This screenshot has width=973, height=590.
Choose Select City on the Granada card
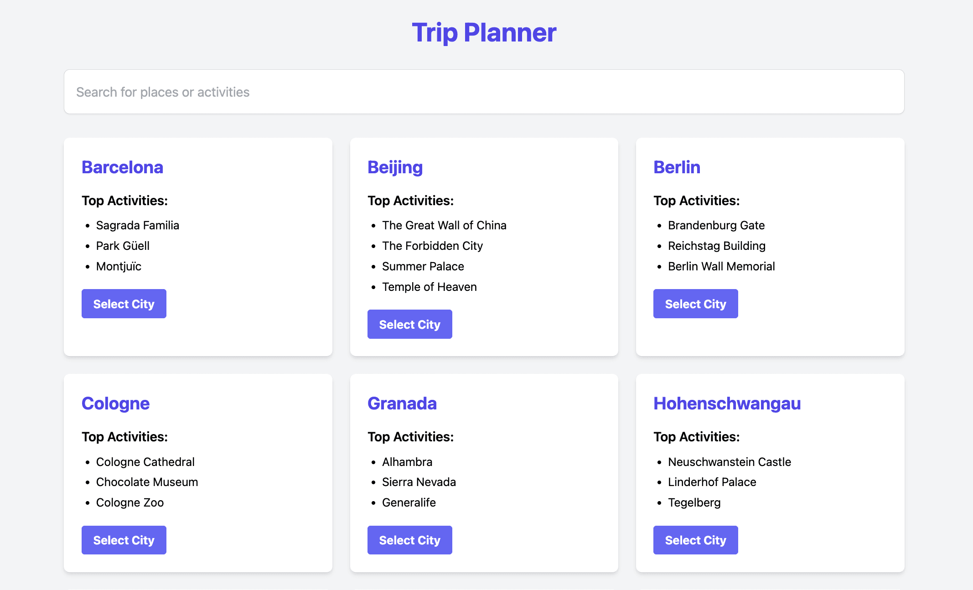(x=409, y=540)
